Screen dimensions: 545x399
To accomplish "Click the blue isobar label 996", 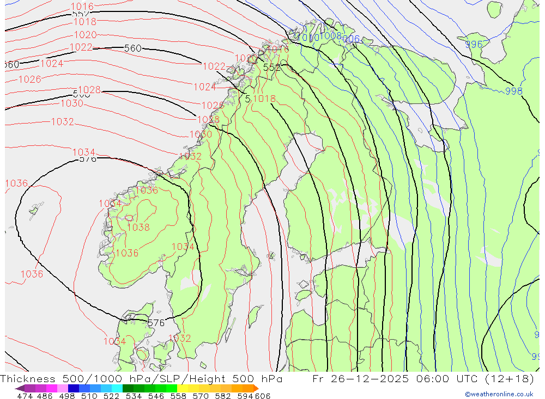I will 474,44.
